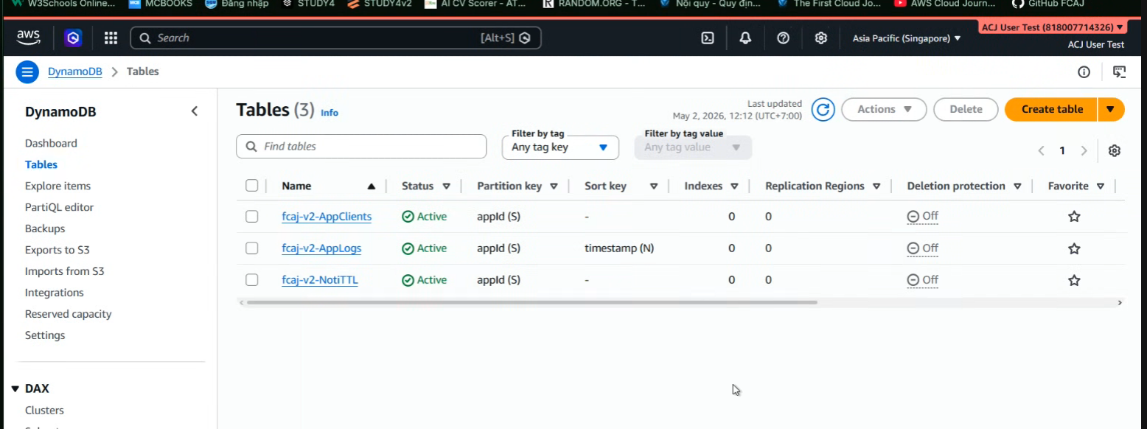Screen dimensions: 1147x429
Task: Open Exports to S3
Action: pyautogui.click(x=57, y=250)
